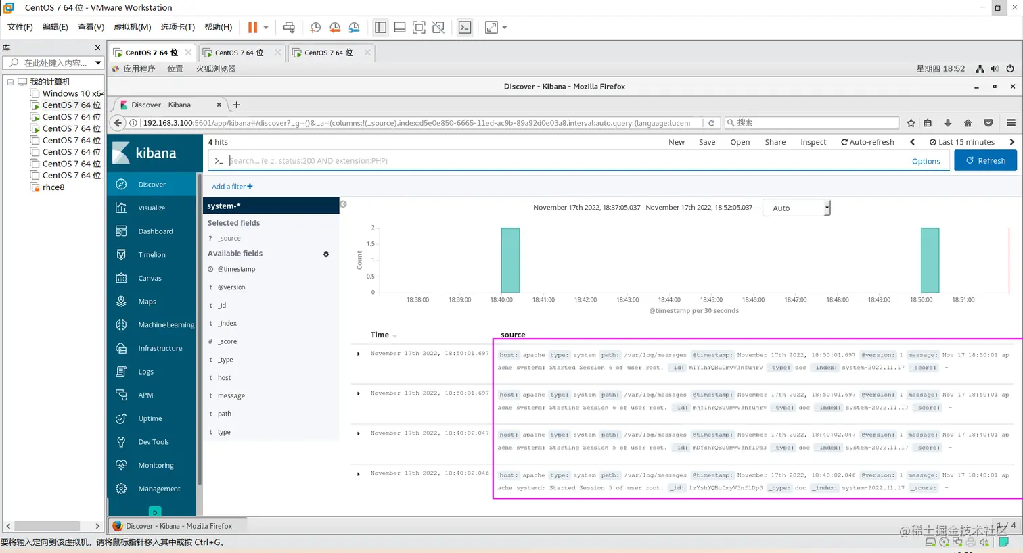Open the Dashboard section icon
This screenshot has height=553, width=1023.
[x=121, y=231]
